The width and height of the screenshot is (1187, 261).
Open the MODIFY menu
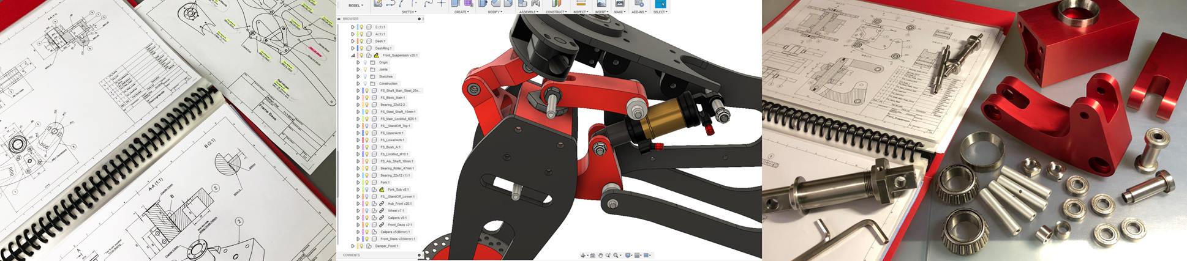tap(495, 12)
